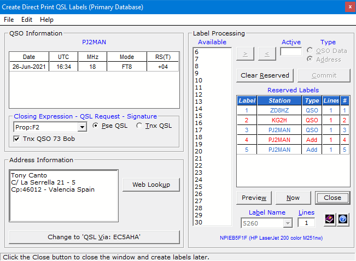Select reserved label 3 PJ2MAN QSO row
Image resolution: width=356 pixels, height=261 pixels.
[293, 130]
